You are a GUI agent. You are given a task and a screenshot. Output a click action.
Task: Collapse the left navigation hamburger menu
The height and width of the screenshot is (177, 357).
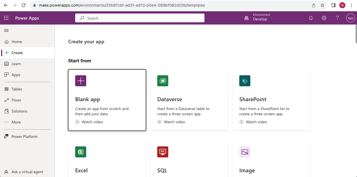click(6, 31)
